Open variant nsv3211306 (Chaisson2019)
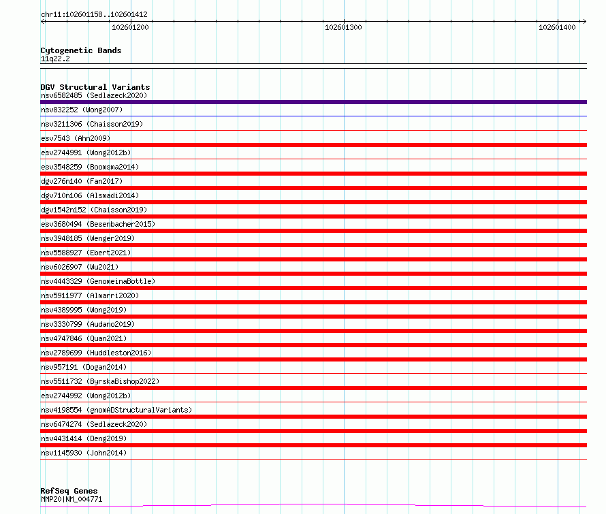The height and width of the screenshot is (514, 606). 92,124
